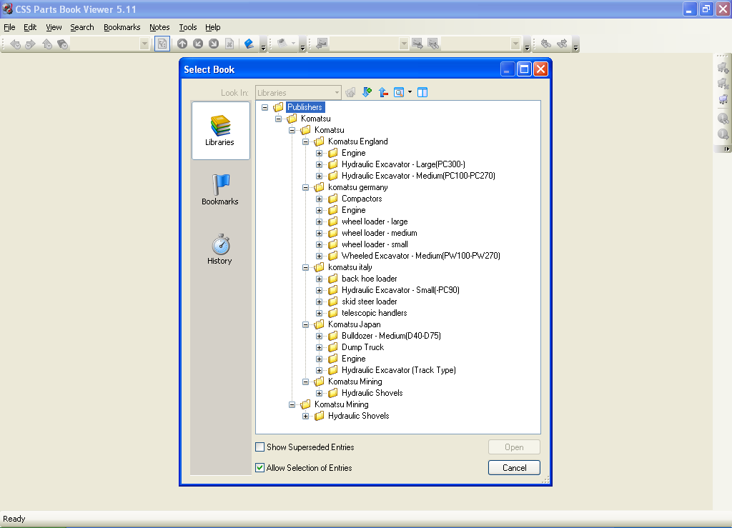
Task: Select Hydraulic Excavator - Small(-PC90)
Action: (x=400, y=290)
